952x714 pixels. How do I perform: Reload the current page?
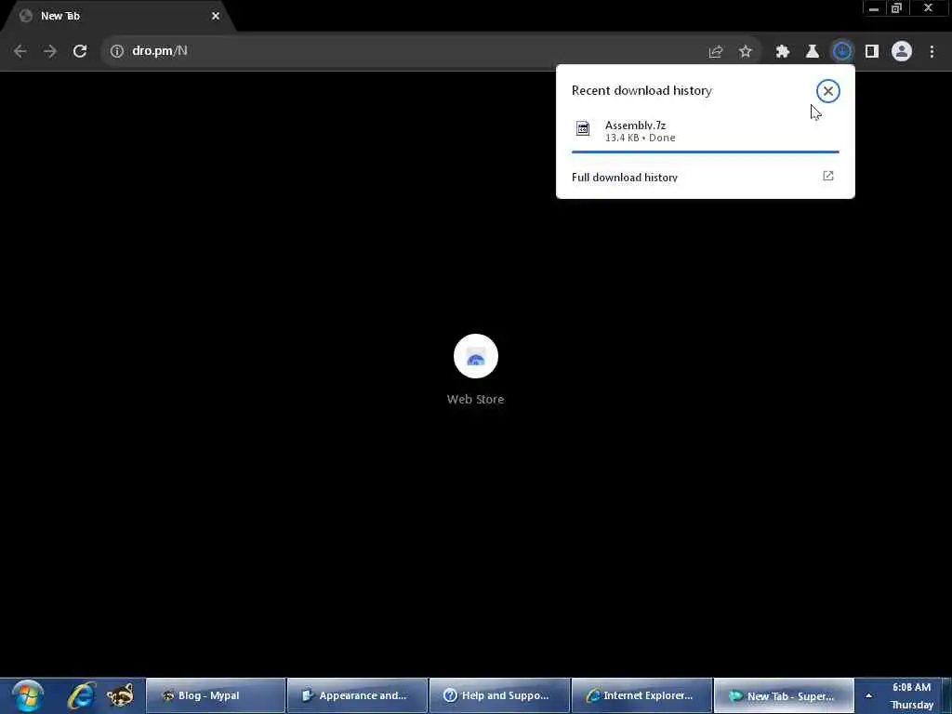point(80,51)
